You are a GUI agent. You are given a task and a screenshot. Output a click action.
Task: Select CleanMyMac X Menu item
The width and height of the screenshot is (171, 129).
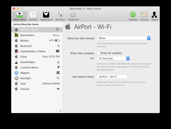(x=37, y=51)
